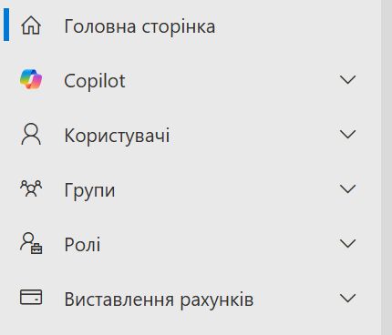This screenshot has height=335, width=392.
Task: Expand the Групи section chevron
Action: pos(347,189)
